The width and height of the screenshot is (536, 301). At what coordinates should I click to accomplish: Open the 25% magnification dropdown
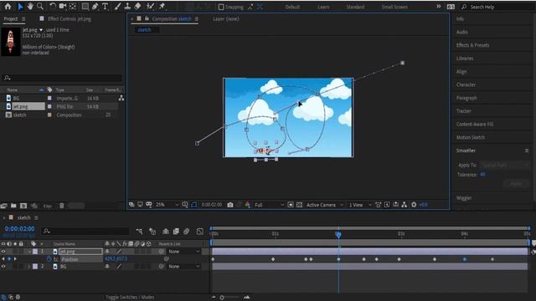click(x=167, y=205)
